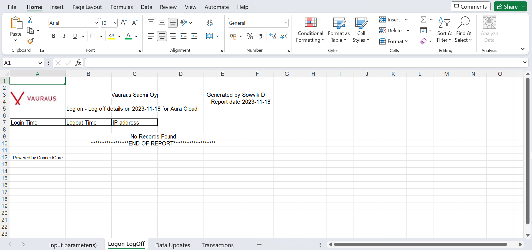This screenshot has height=250, width=532.
Task: Enable center horizontal alignment
Action: click(162, 36)
